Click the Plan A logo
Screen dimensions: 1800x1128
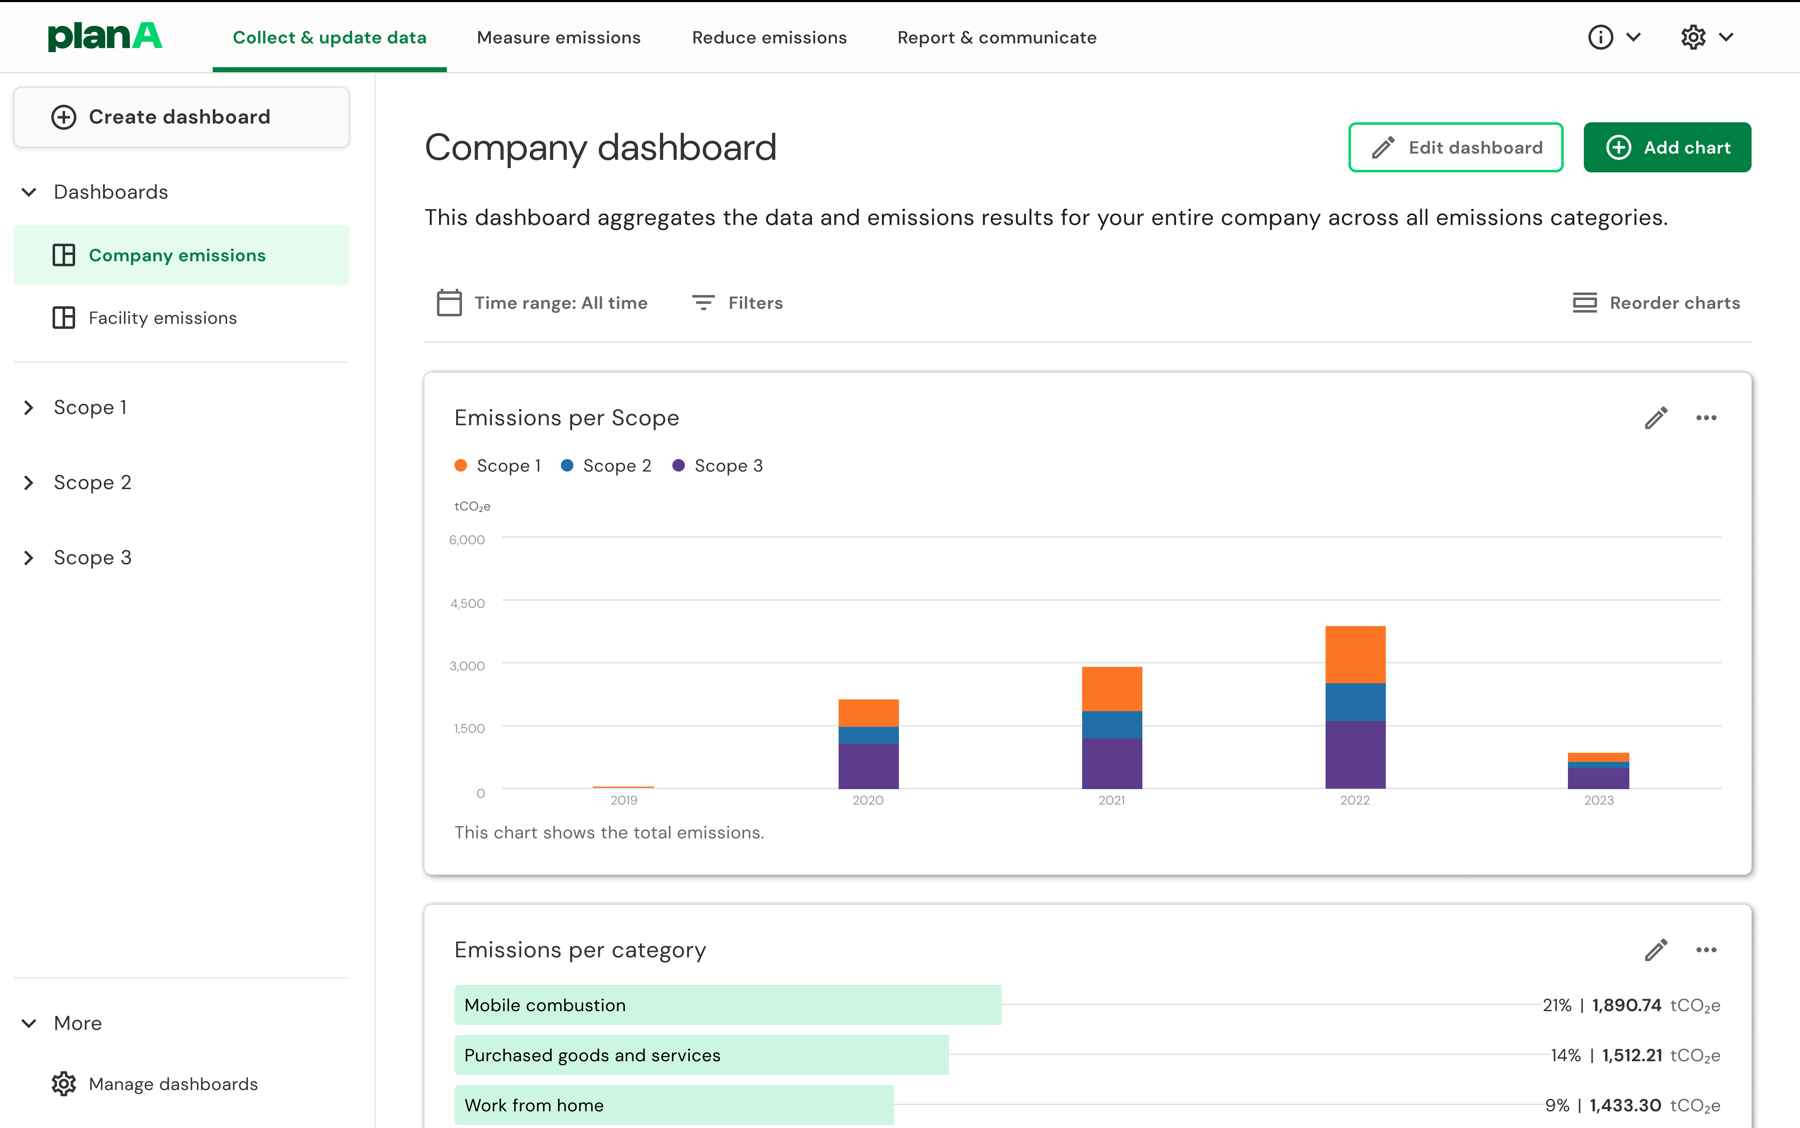104,37
